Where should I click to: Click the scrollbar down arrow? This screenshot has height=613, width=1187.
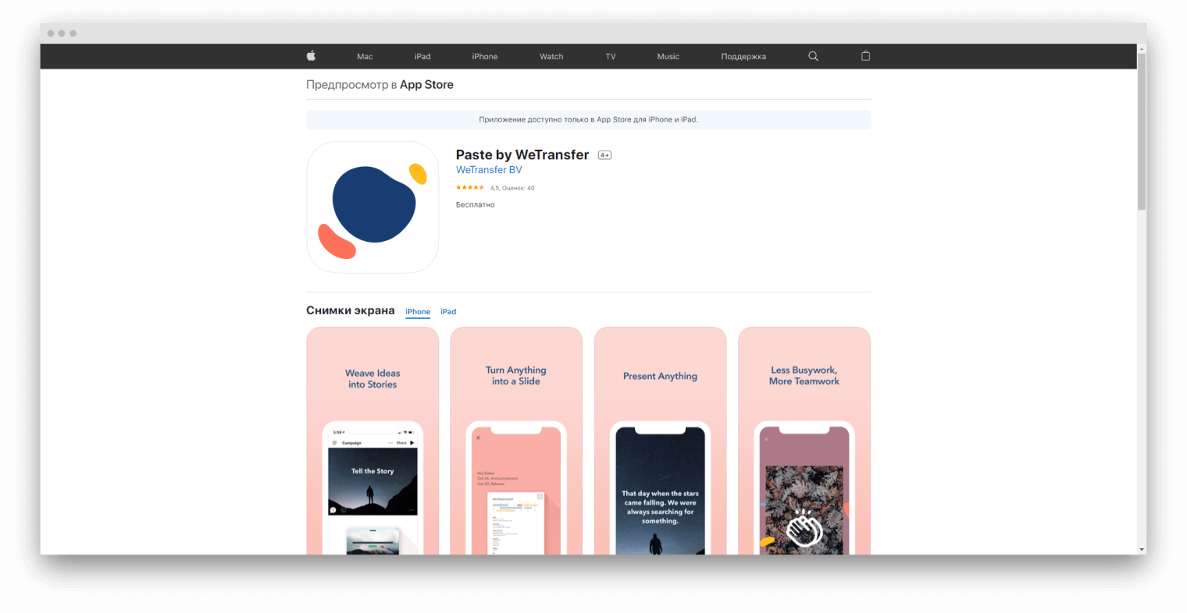[x=1142, y=550]
